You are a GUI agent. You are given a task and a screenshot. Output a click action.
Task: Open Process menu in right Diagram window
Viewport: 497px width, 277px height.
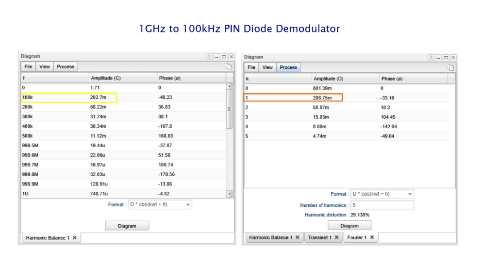288,67
